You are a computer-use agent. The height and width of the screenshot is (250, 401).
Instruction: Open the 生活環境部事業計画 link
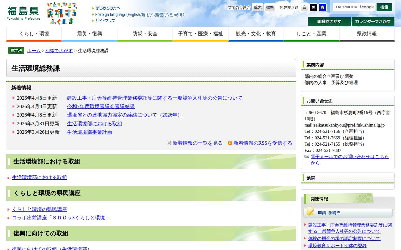[90, 132]
